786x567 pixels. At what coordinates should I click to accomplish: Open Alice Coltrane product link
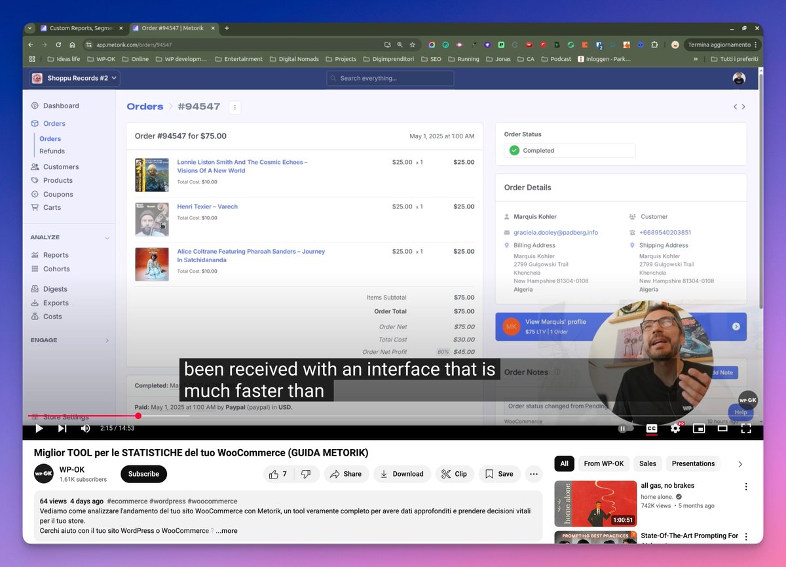coord(251,256)
